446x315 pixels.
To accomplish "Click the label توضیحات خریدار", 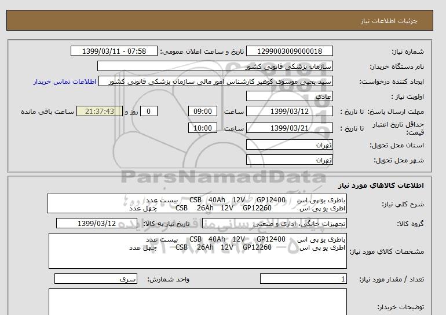I will (400, 307).
